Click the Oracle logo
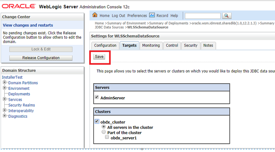Screen dimensions: 275x152 [19, 6]
